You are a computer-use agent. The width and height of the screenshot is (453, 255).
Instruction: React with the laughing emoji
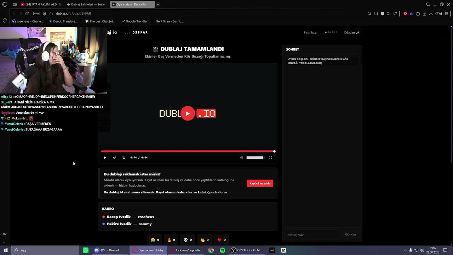155,240
